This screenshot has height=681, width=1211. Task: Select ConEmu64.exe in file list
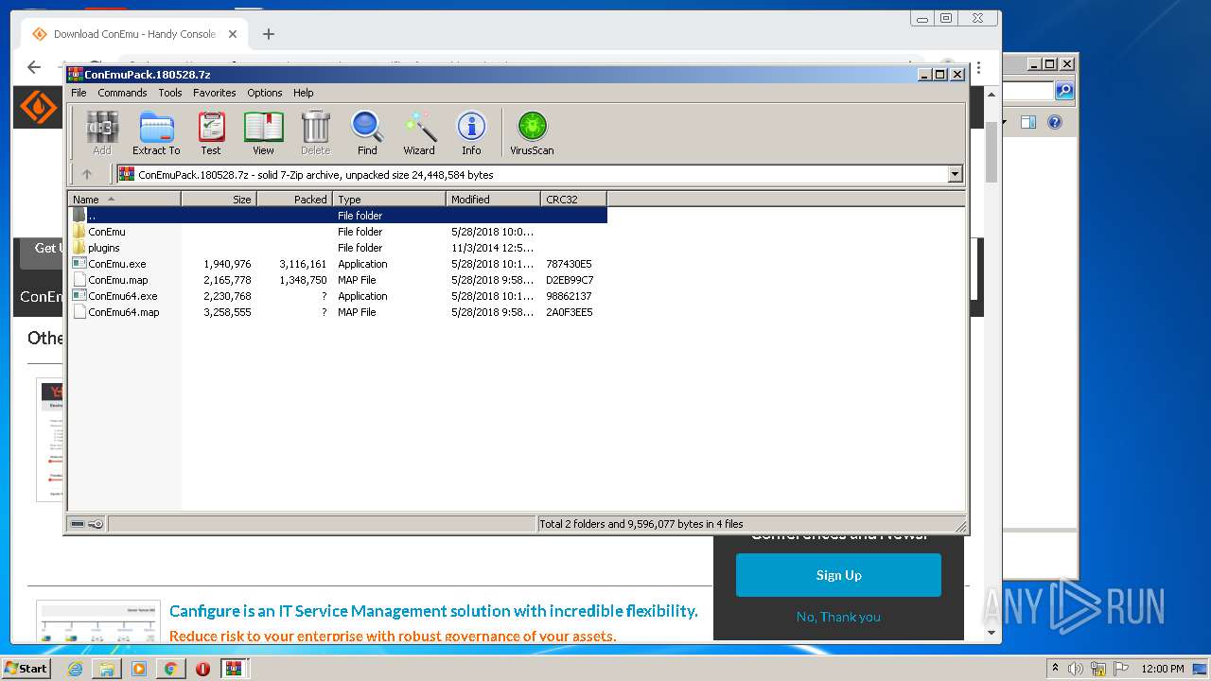(338, 296)
